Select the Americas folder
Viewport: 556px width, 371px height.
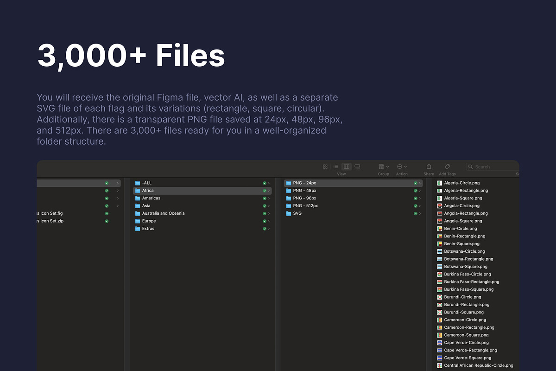(x=151, y=198)
